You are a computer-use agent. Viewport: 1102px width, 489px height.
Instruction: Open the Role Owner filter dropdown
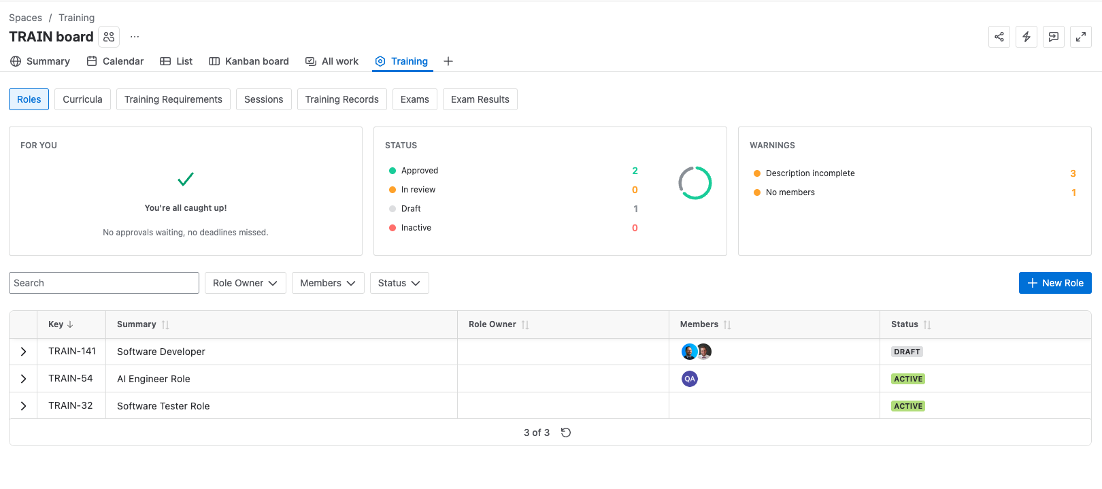point(246,283)
